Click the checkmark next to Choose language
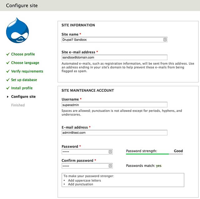200x199 pixels. pyautogui.click(x=8, y=63)
